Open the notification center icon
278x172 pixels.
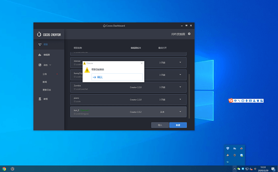pos(273,169)
